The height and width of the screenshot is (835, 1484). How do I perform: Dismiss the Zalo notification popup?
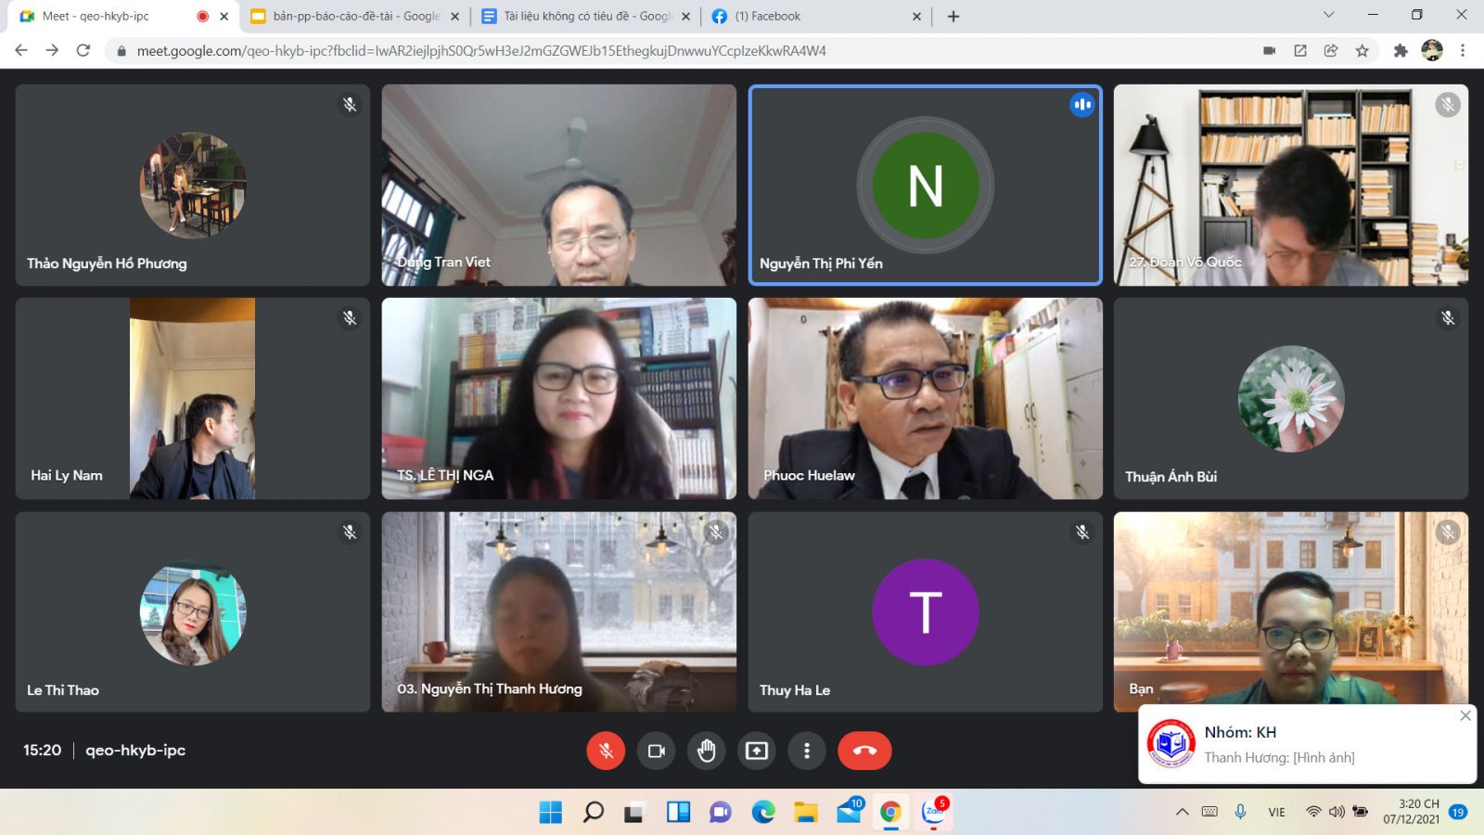point(1465,715)
